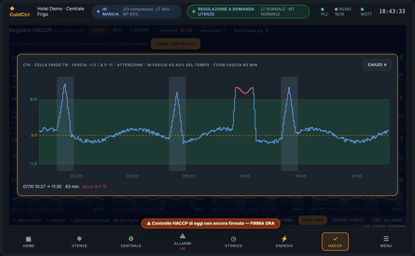The image size is (415, 256).
Task: Click the 'picco 9.7 °C' red text
Action: point(95,186)
